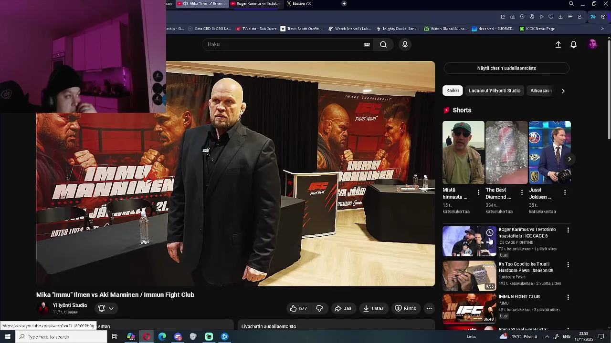
Task: Open Microsoft Edge from the taskbar
Action: coord(162,337)
